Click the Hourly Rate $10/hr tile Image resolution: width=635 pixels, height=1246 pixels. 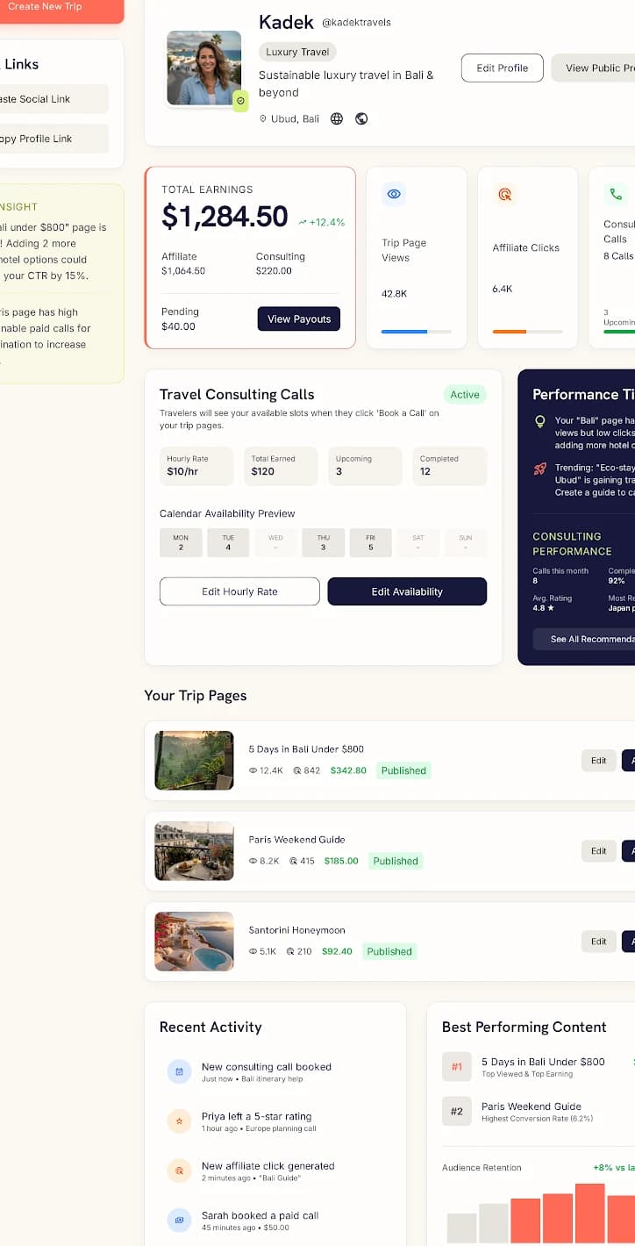[196, 466]
